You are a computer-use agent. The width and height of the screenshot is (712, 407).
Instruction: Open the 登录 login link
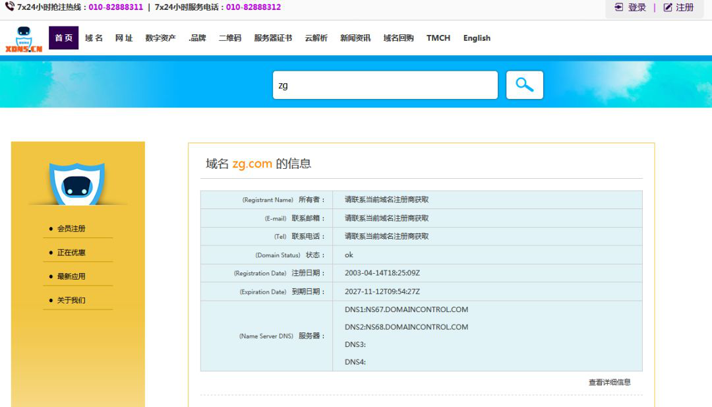pos(630,7)
